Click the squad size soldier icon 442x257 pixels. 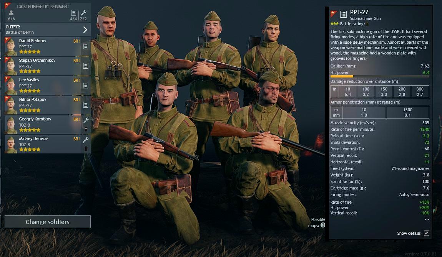pyautogui.click(x=11, y=13)
